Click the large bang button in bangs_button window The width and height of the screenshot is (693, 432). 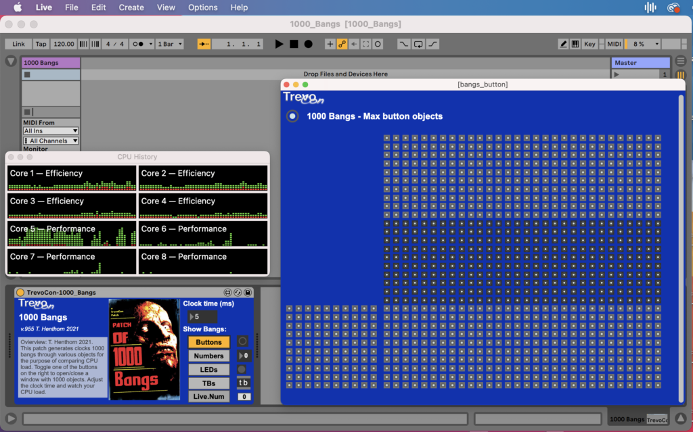[x=292, y=116]
